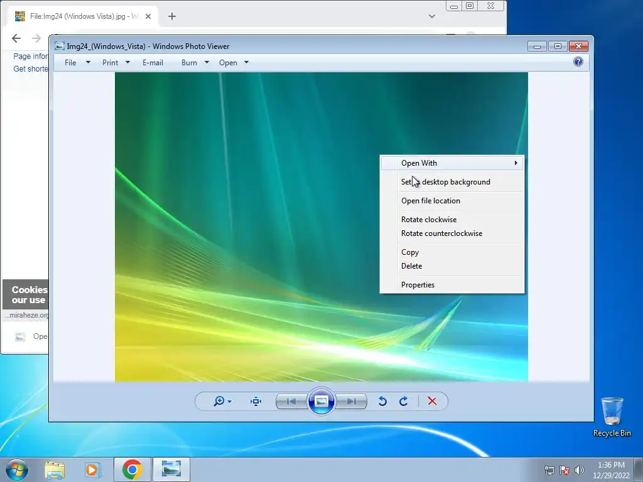Click Chrome forward arrow

click(x=36, y=38)
